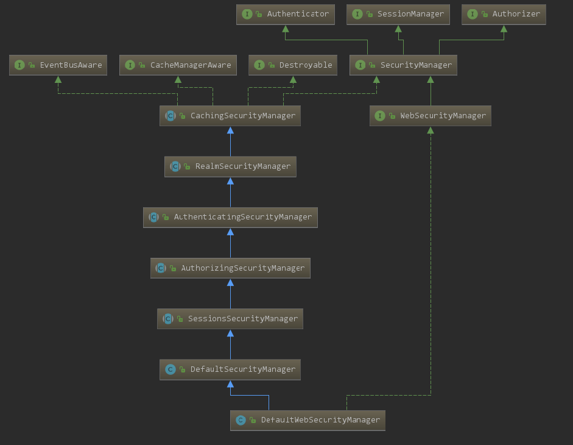Click the class icon on DefaultWebSecurityManager
Viewport: 573px width, 445px height.
[x=241, y=420]
